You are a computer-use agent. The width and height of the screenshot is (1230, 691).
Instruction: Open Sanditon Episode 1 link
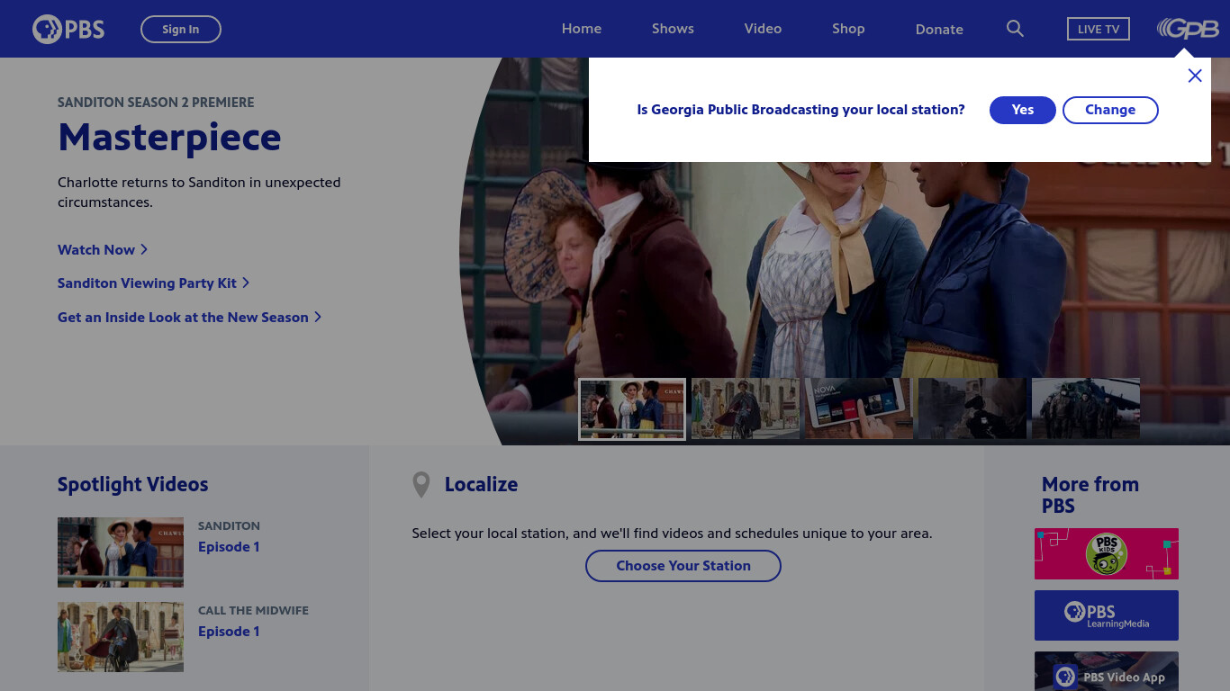(x=229, y=547)
